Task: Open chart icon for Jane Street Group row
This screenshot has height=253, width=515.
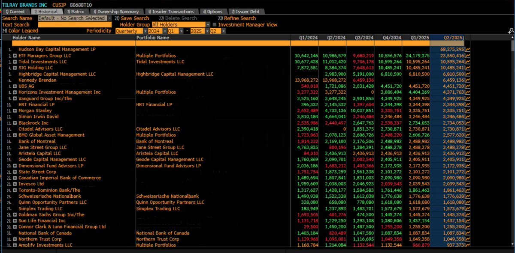Action: click(468, 147)
